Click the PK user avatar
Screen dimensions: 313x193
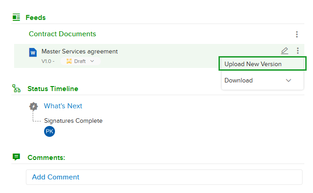(x=50, y=131)
